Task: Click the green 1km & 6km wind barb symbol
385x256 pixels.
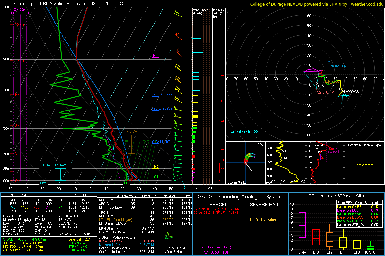Action: pyautogui.click(x=169, y=236)
